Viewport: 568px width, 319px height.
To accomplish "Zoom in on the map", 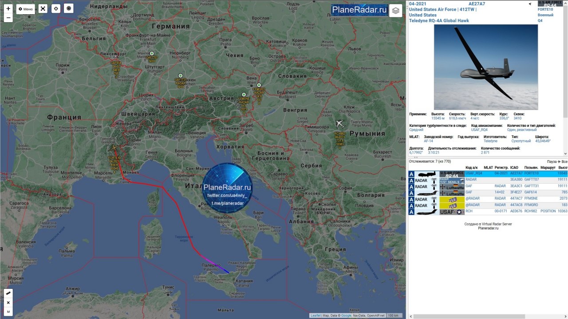I will 8,8.
